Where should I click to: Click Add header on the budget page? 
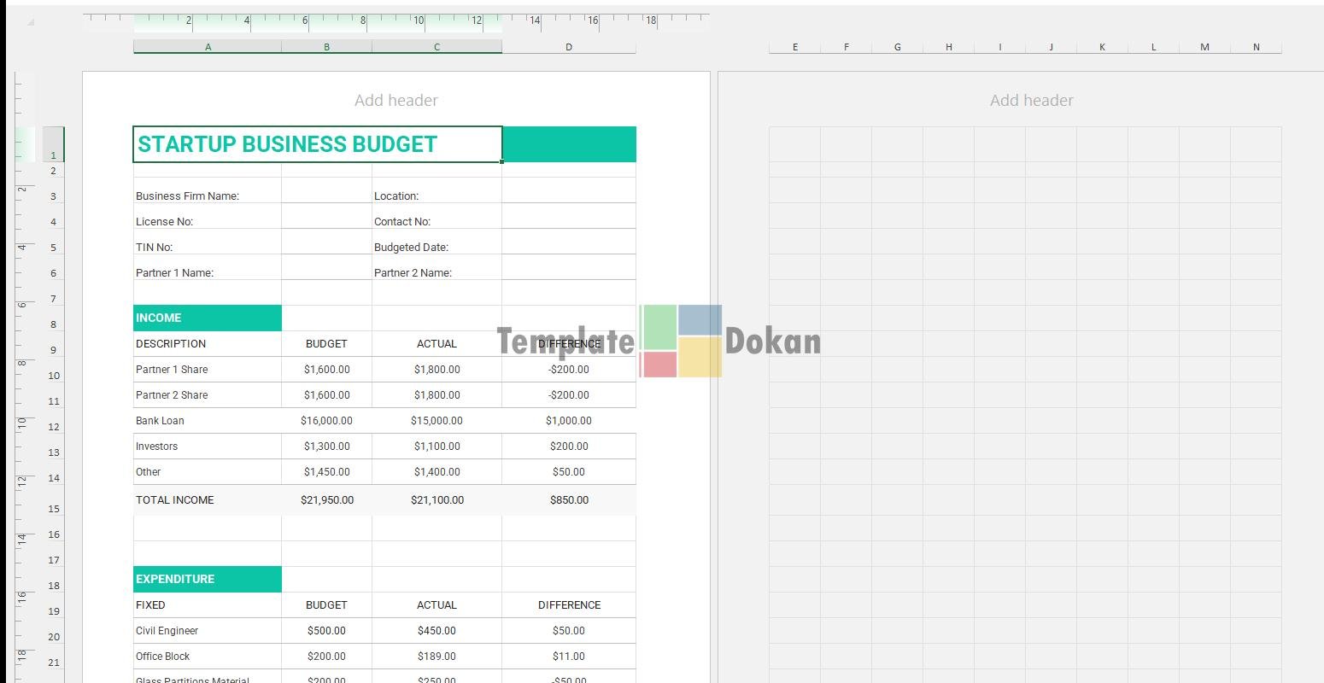[395, 100]
